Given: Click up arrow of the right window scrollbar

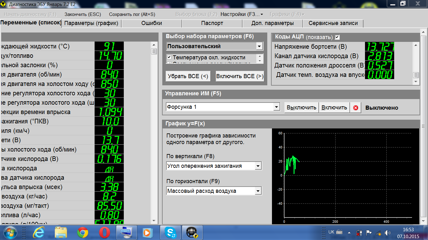Looking at the screenshot, I should 424,32.
